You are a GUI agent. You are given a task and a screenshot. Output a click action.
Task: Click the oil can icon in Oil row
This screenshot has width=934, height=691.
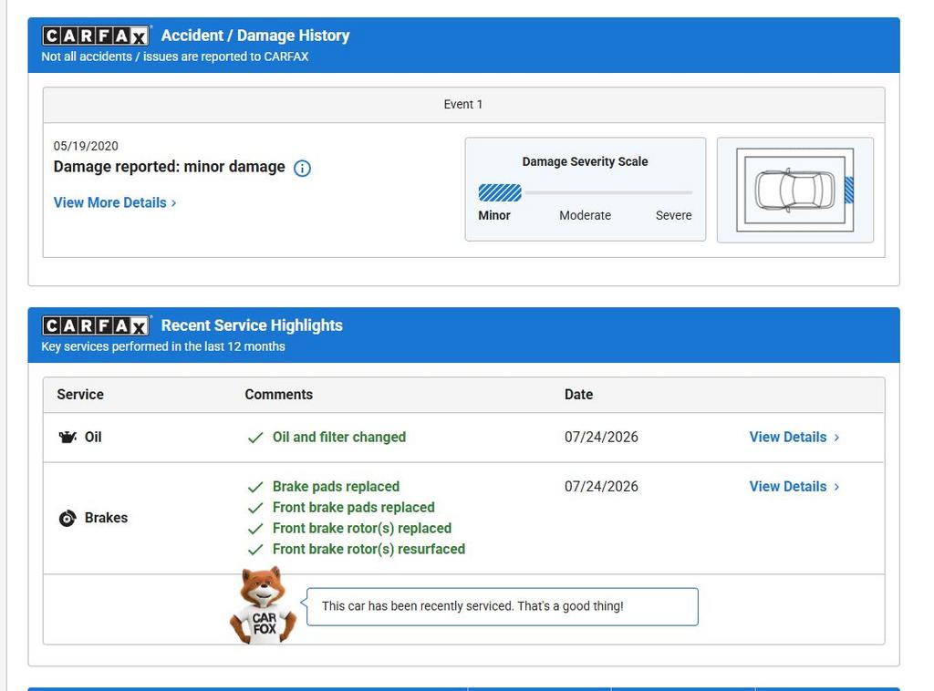pyautogui.click(x=67, y=438)
